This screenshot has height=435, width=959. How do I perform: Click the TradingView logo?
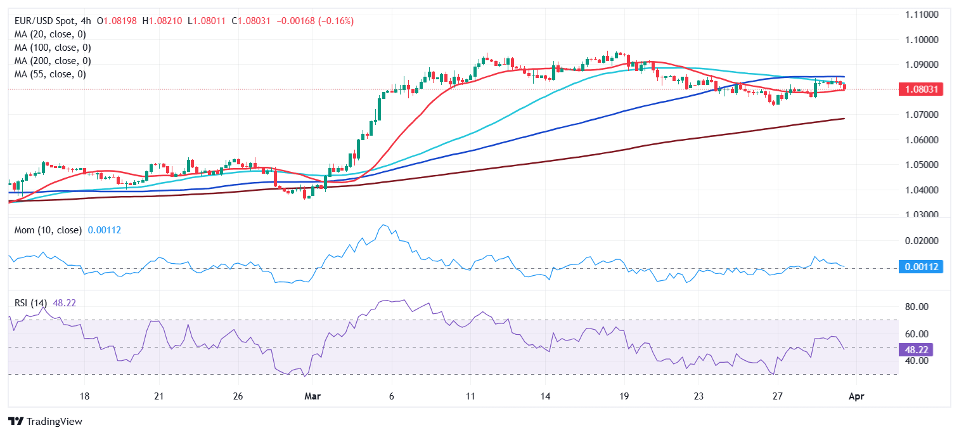pyautogui.click(x=45, y=421)
